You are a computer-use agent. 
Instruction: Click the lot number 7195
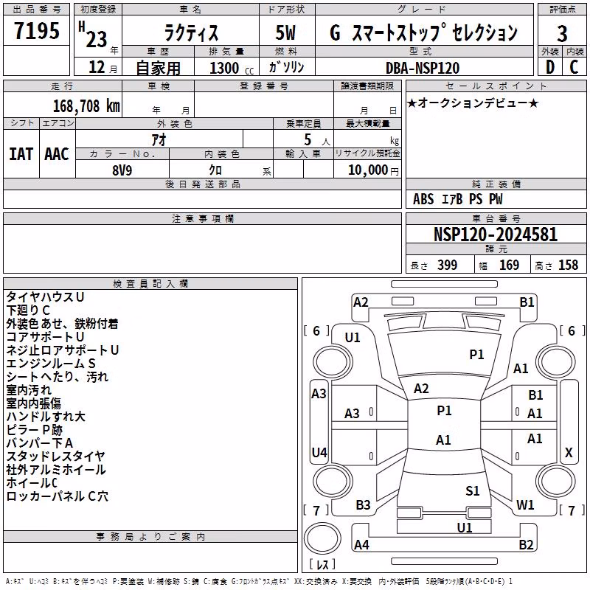[36, 30]
